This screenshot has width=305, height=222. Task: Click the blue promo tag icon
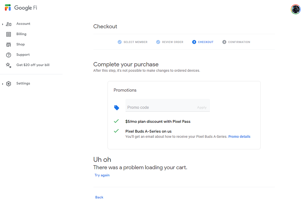pyautogui.click(x=116, y=108)
